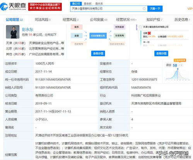Click 查看详情 under the shareholder tree
Image resolution: width=193 pixels, height=160 pixels.
[x=161, y=53]
